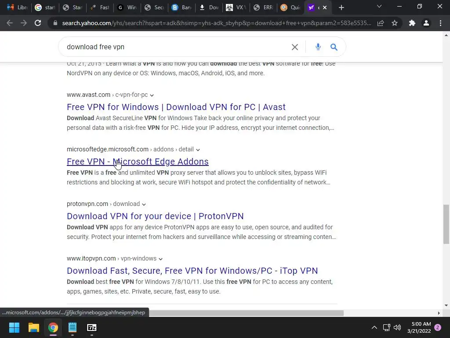This screenshot has width=450, height=338.
Task: Switch to the Ban tab
Action: click(x=181, y=7)
